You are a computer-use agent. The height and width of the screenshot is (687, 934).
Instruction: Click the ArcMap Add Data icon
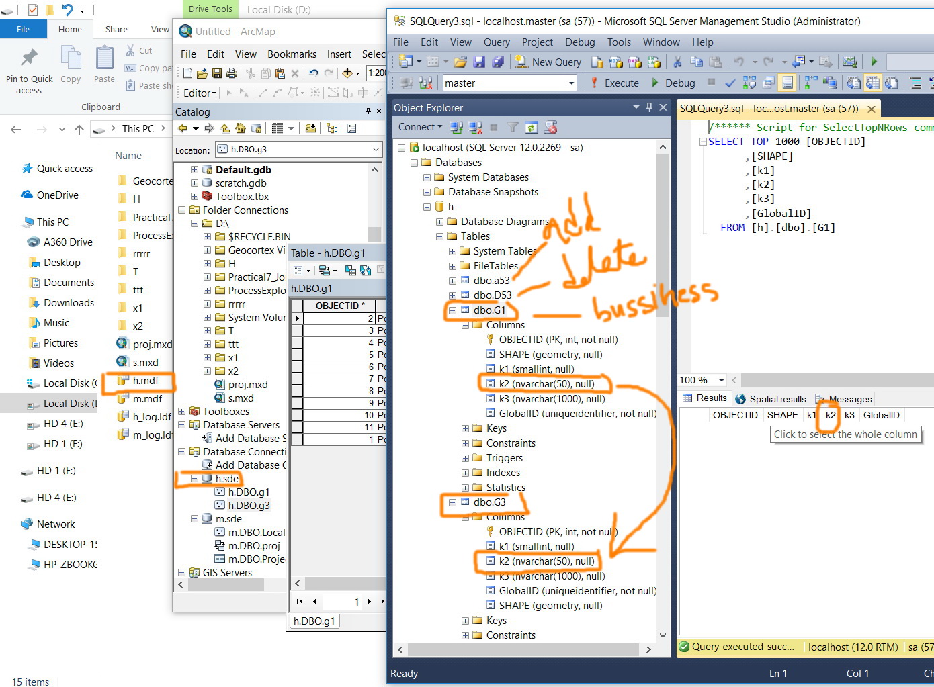pyautogui.click(x=347, y=73)
